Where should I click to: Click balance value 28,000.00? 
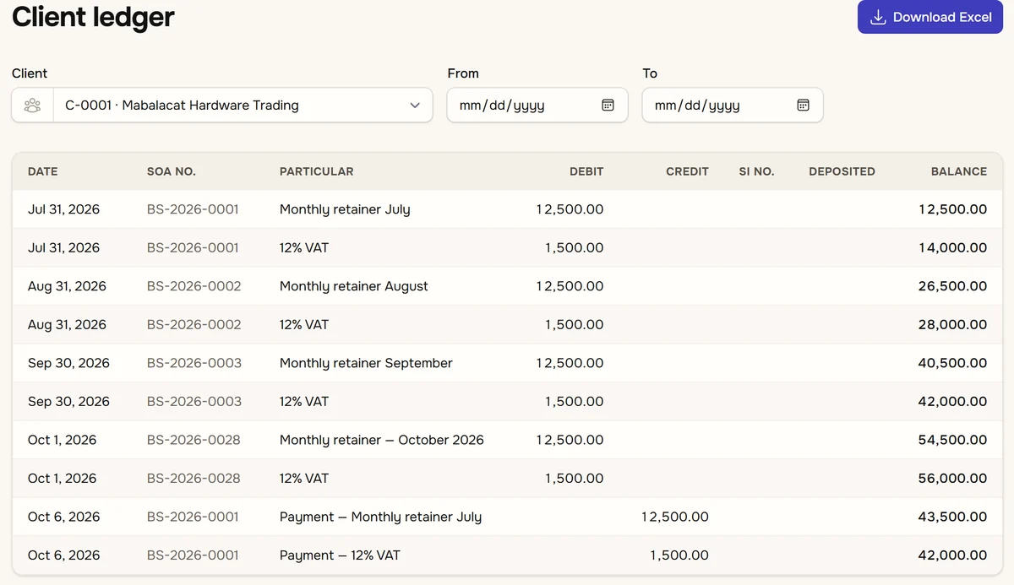[952, 325]
